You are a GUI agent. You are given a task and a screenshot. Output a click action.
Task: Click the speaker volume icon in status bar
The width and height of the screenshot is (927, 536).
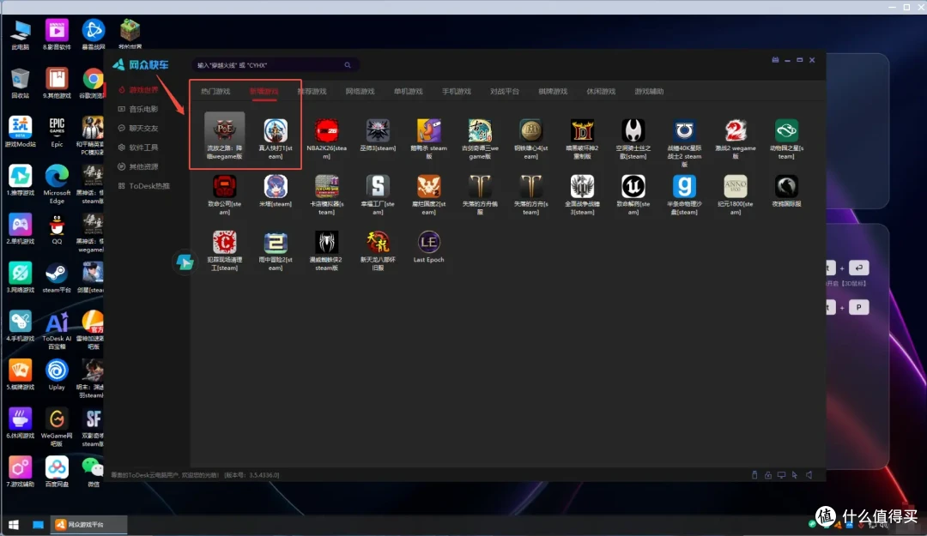click(x=809, y=475)
